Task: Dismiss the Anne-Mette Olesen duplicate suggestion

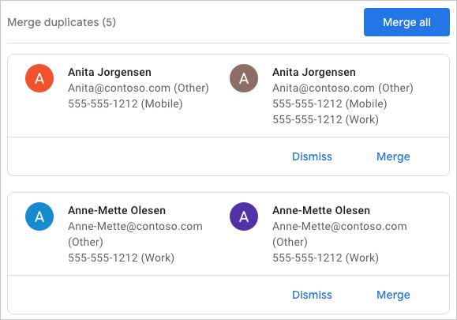Action: pyautogui.click(x=312, y=295)
